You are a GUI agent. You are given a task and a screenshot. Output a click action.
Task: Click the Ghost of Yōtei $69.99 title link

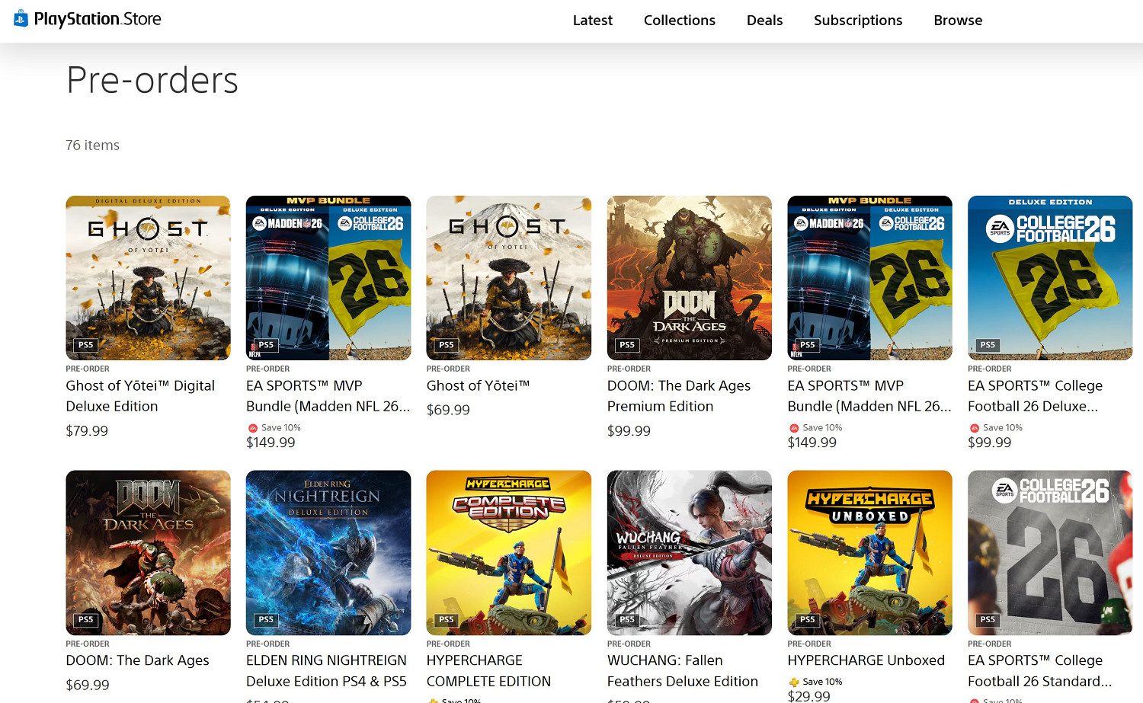pyautogui.click(x=478, y=386)
